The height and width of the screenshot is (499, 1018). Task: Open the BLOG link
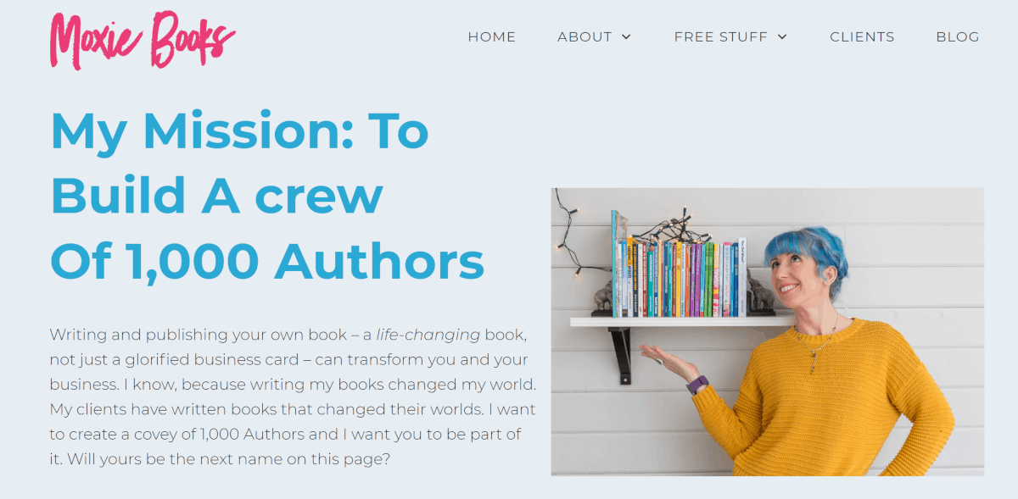958,36
